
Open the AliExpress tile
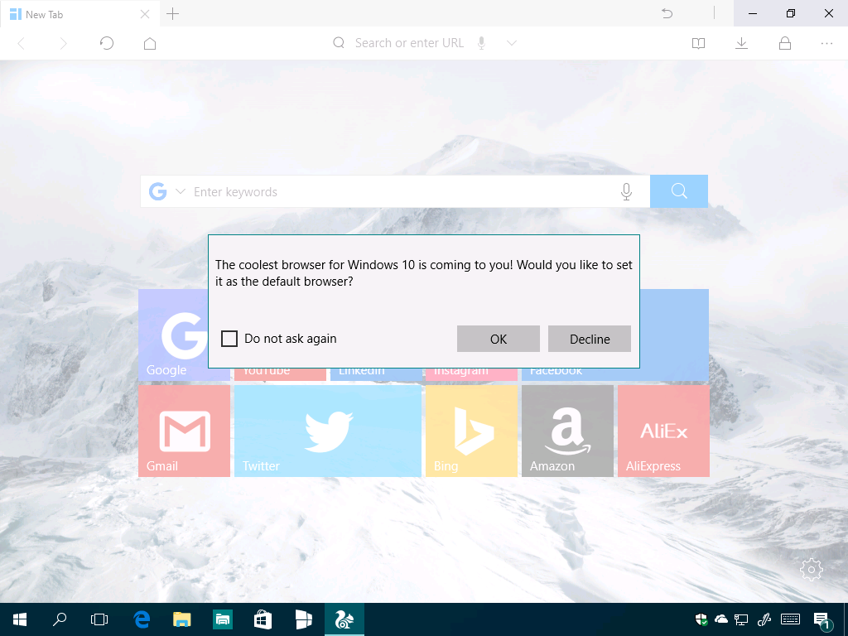(x=663, y=431)
